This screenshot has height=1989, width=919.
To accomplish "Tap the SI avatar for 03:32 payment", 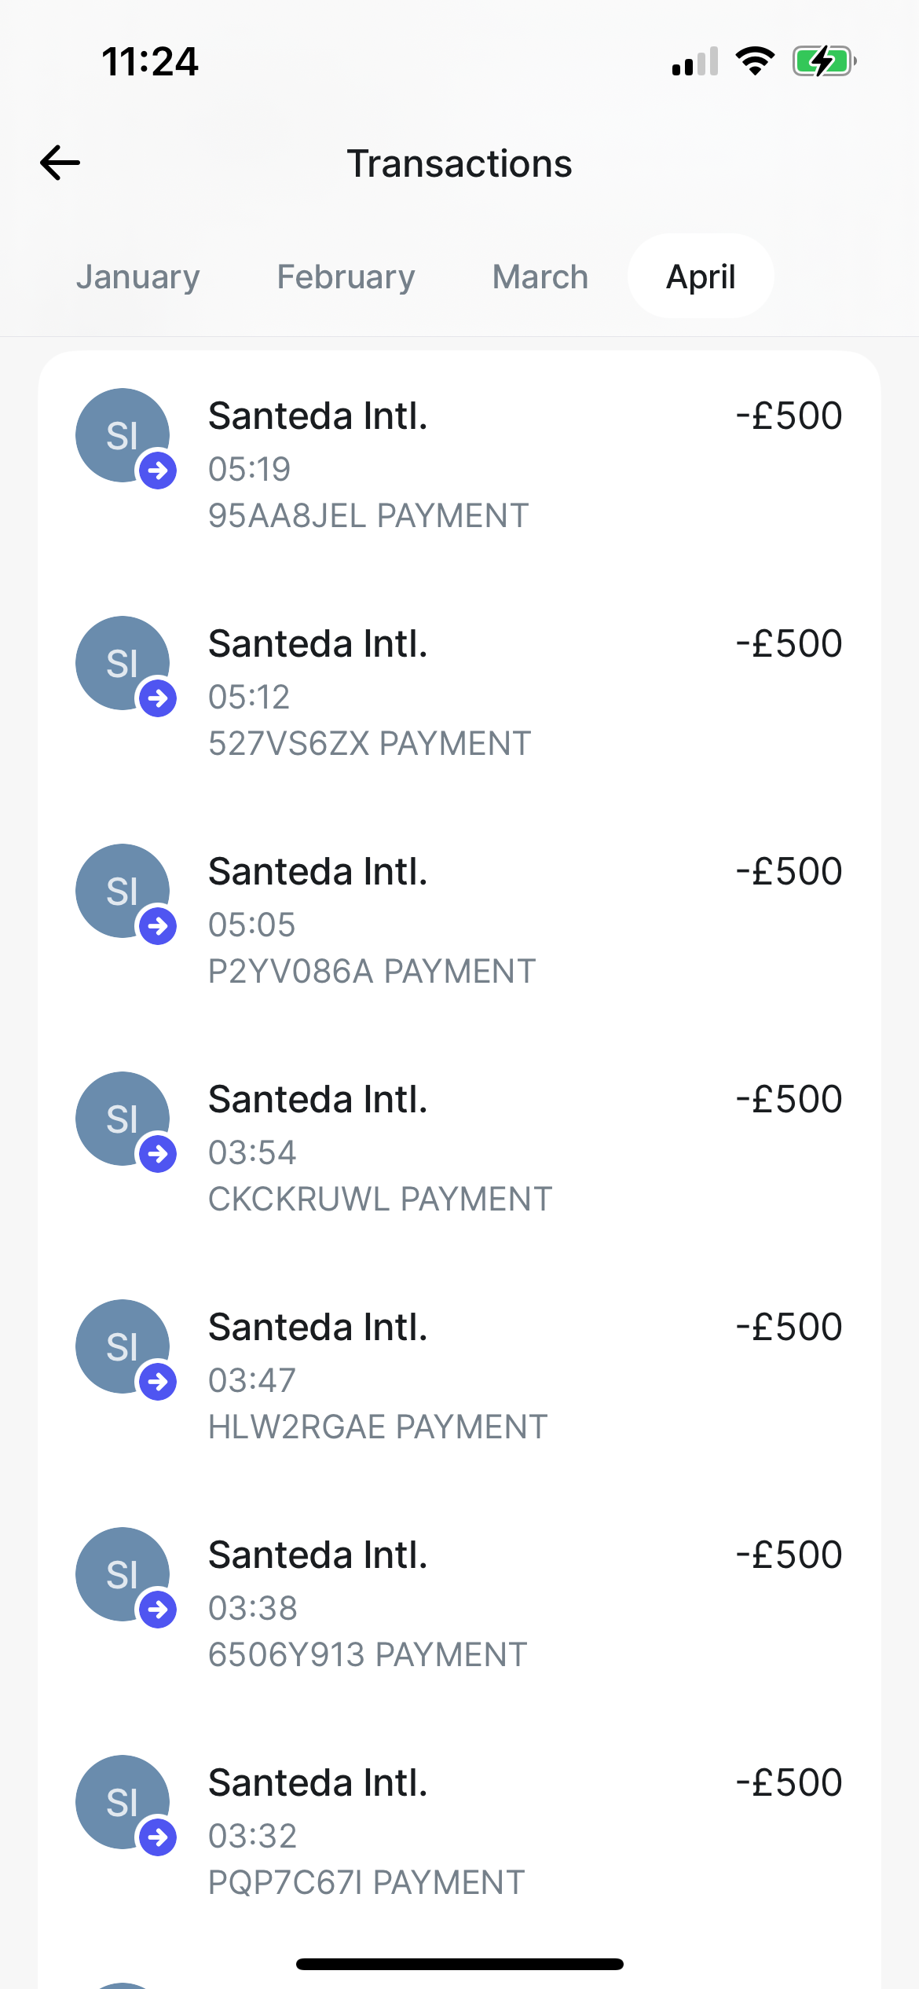I will [123, 1802].
